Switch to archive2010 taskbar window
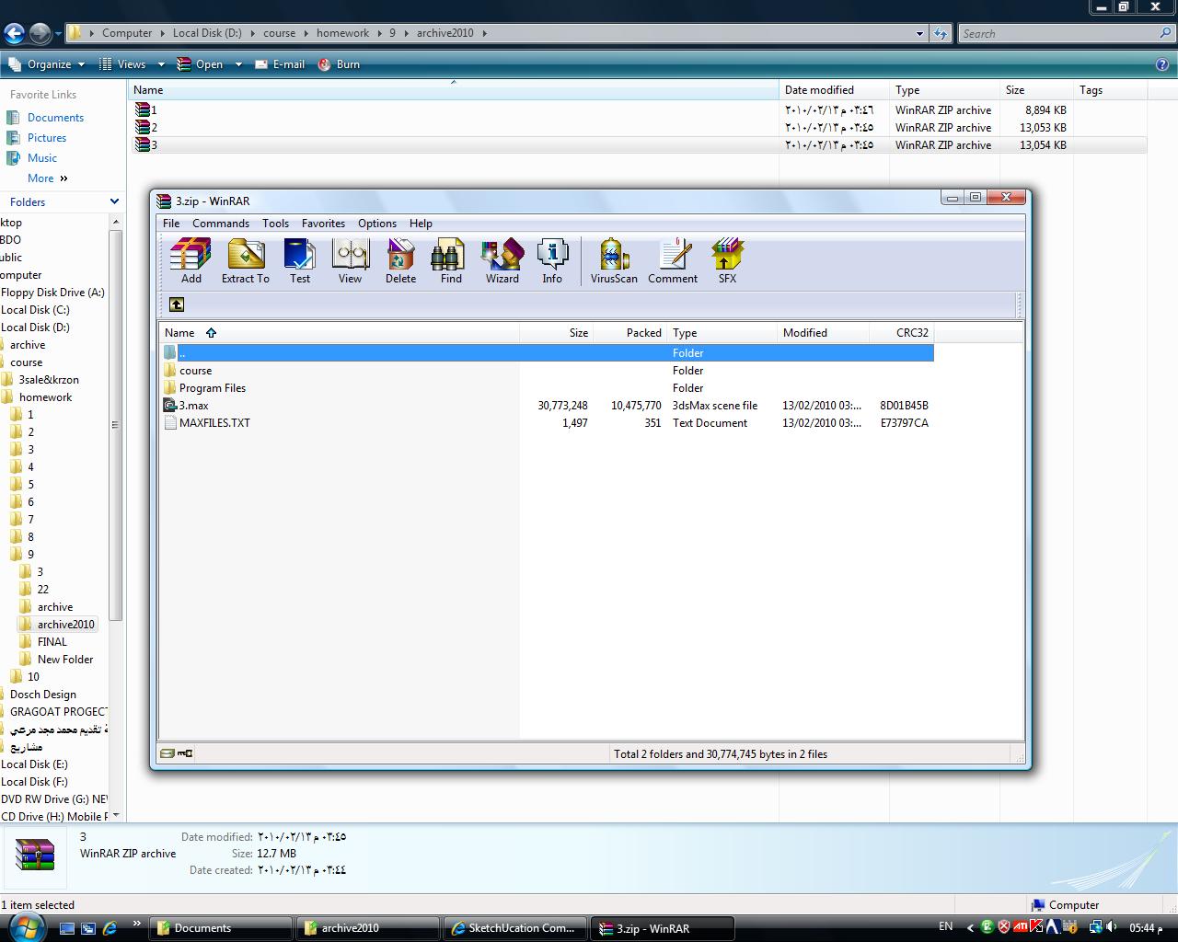 [x=368, y=928]
